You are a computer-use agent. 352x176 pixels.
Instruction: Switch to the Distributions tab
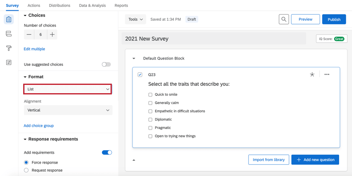pos(60,5)
